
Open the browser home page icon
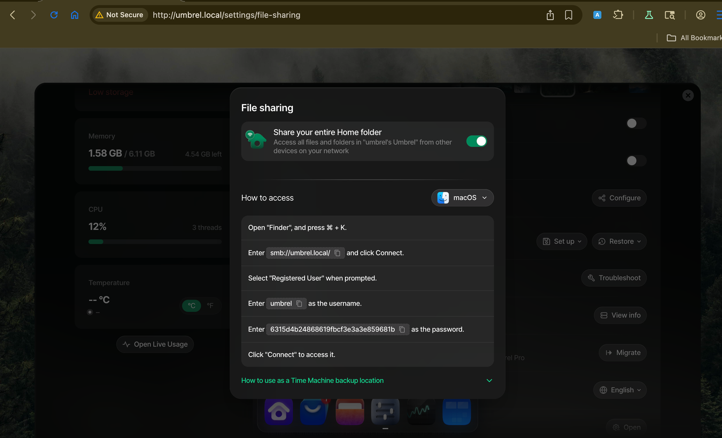point(75,15)
